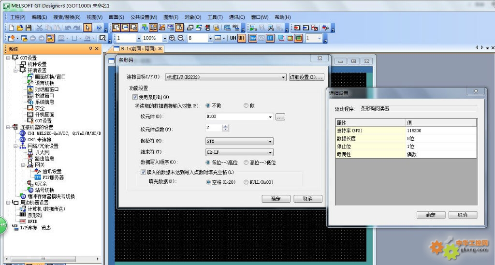Open 结束符 CR+LF dropdown
495x265 pixels.
(x=239, y=152)
